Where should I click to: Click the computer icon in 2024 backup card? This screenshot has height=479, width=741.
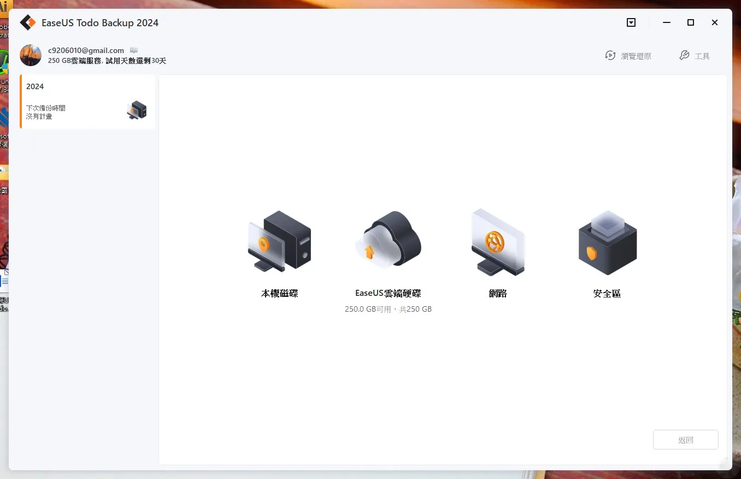(137, 110)
